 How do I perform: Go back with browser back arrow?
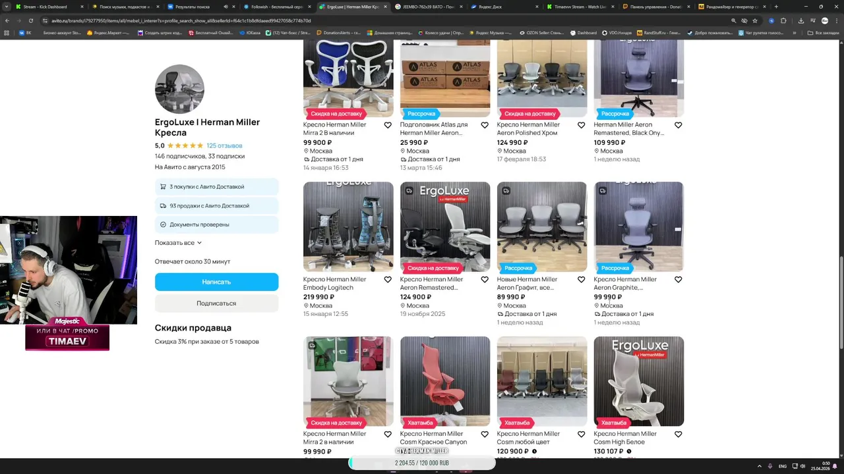point(7,20)
